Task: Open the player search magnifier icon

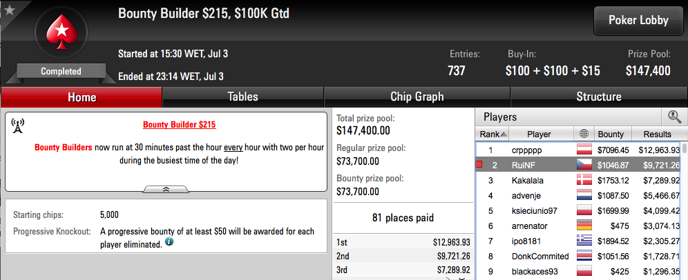Action: click(674, 117)
